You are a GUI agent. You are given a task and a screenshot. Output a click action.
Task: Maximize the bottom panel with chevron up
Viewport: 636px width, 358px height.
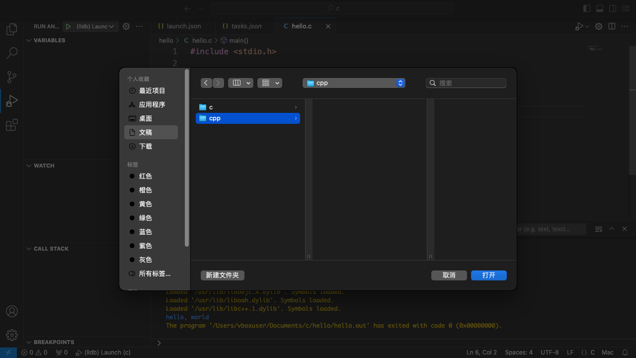coord(612,229)
